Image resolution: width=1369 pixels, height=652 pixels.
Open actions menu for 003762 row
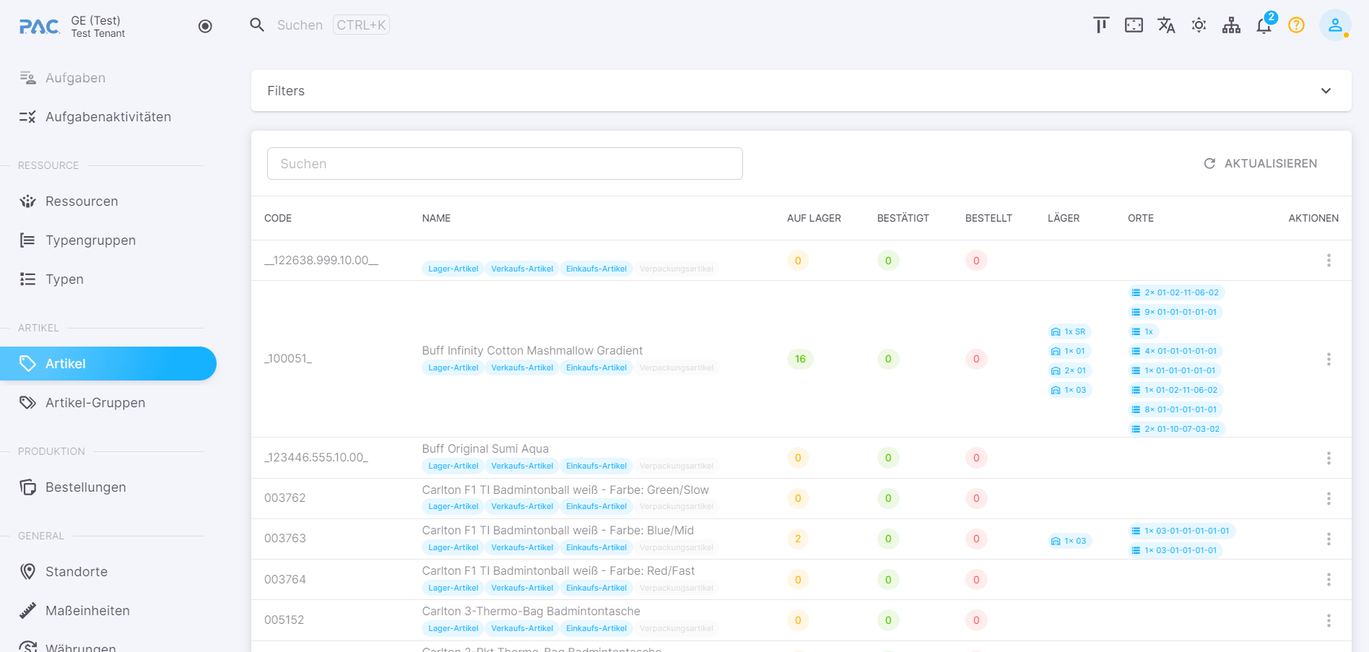pyautogui.click(x=1329, y=499)
